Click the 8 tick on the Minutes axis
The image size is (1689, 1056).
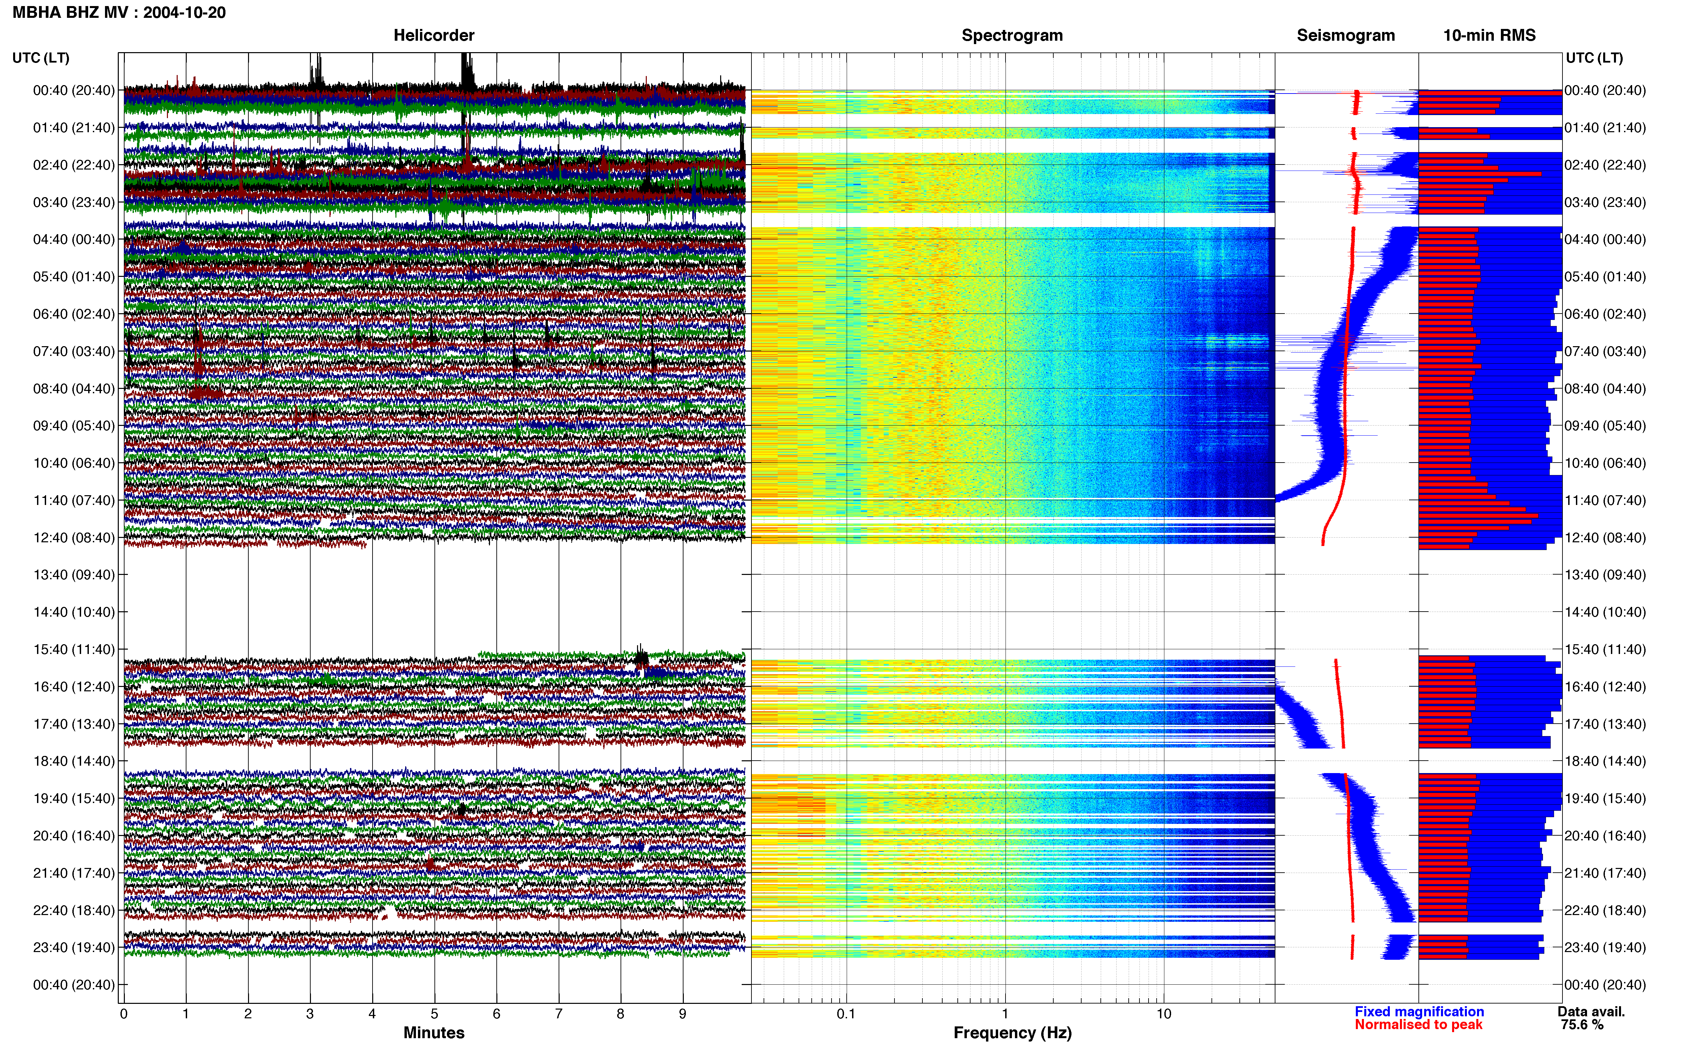(621, 1013)
